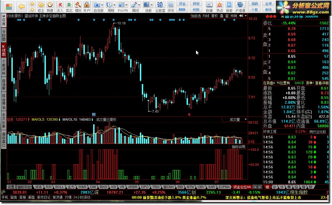Click the yellow down arrow button

coord(32,9)
